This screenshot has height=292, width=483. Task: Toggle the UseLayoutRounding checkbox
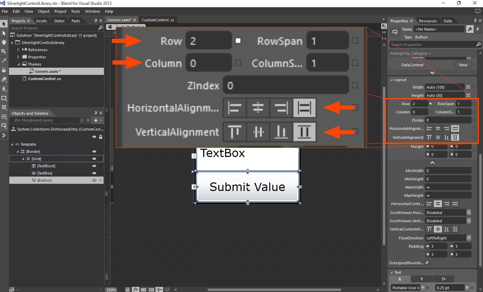[427, 262]
